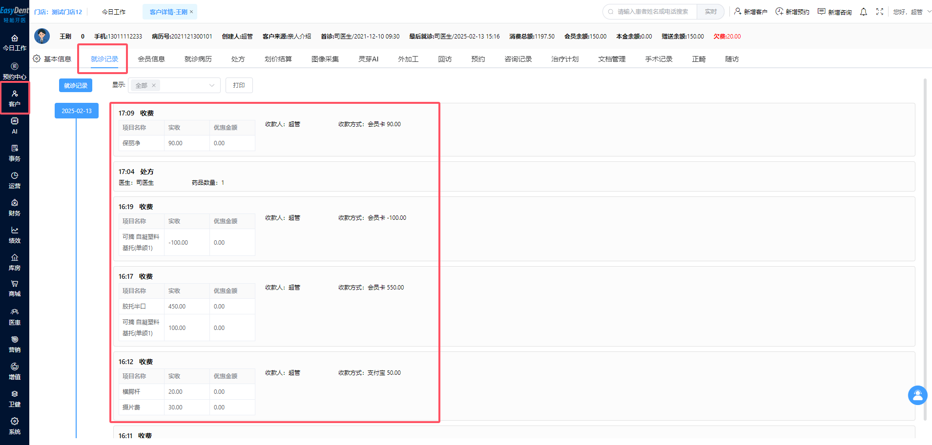The height and width of the screenshot is (445, 932).
Task: Open the 预约 tab
Action: 478,59
